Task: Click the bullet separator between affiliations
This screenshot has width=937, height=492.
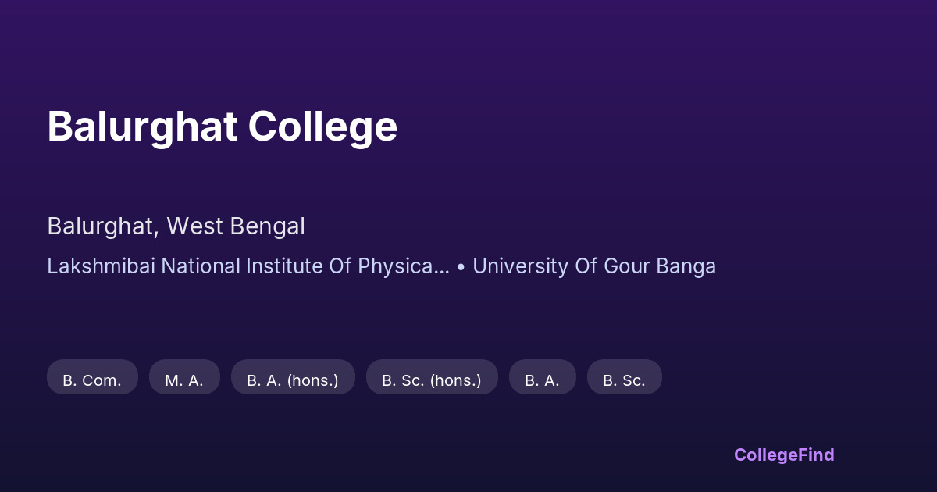Action: tap(461, 267)
